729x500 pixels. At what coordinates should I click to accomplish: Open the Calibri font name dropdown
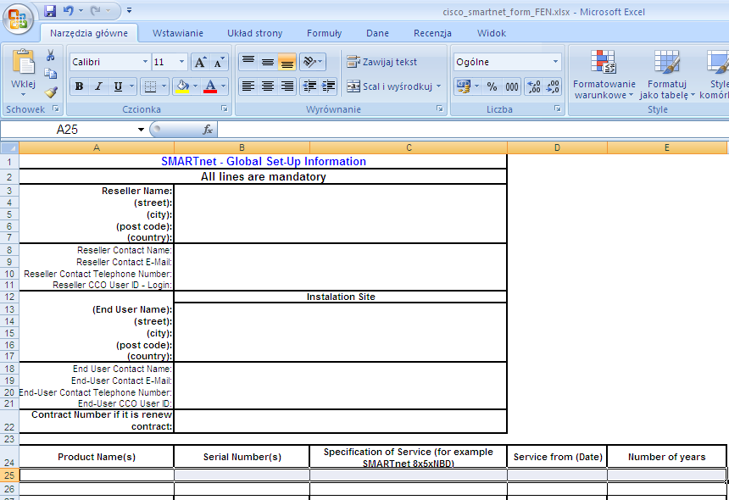145,62
